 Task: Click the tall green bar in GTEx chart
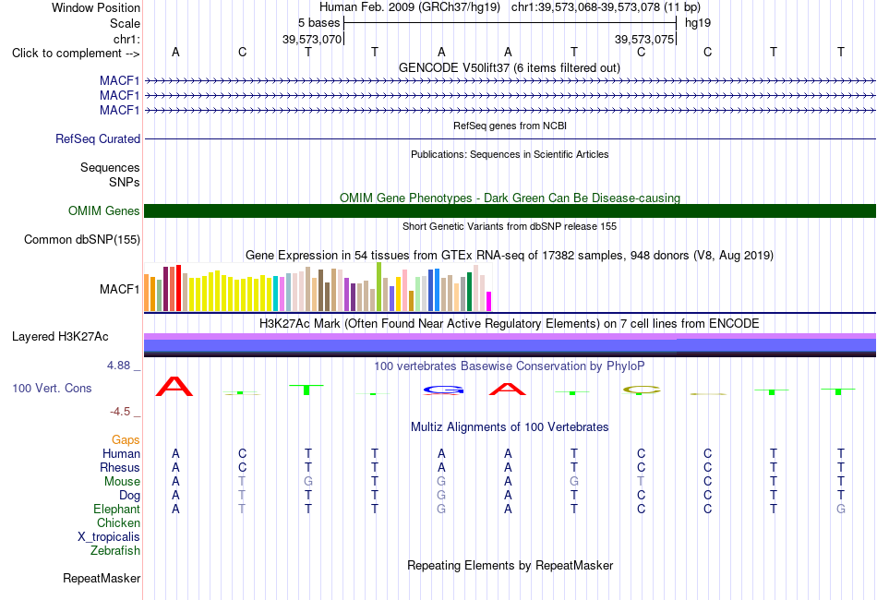(378, 287)
